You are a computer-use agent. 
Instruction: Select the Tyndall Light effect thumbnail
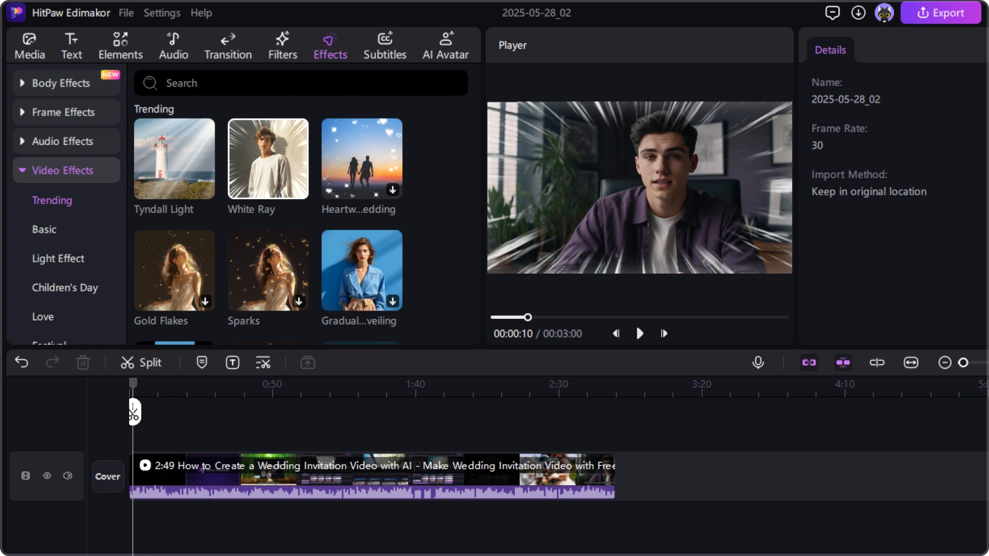[174, 159]
